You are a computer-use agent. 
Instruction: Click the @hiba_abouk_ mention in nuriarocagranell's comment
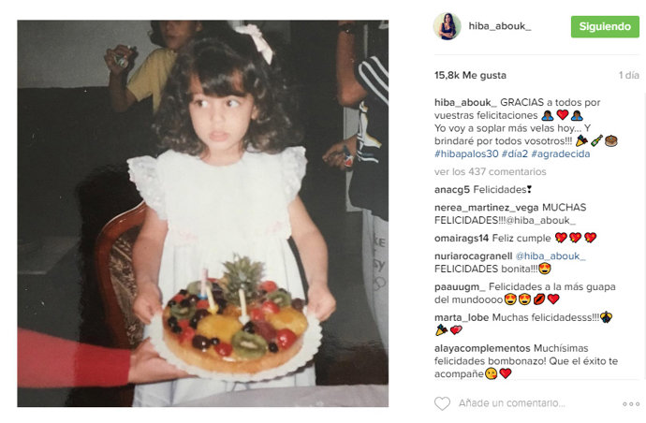click(551, 256)
